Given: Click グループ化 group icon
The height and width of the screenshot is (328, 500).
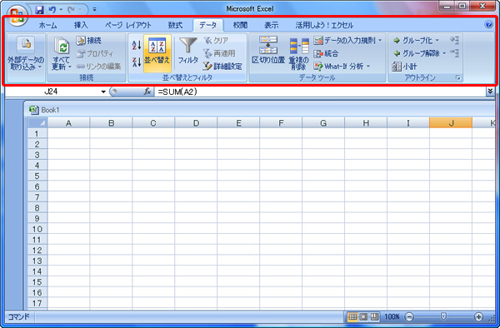Looking at the screenshot, I should pos(397,41).
